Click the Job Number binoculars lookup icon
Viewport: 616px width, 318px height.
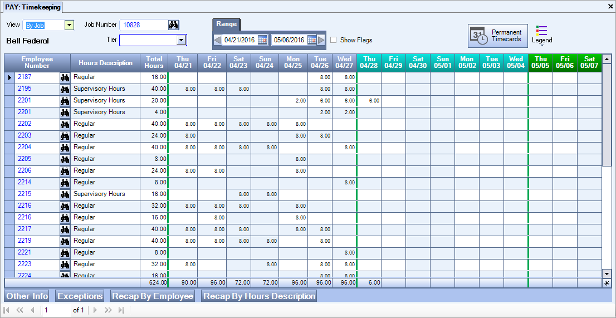(173, 25)
